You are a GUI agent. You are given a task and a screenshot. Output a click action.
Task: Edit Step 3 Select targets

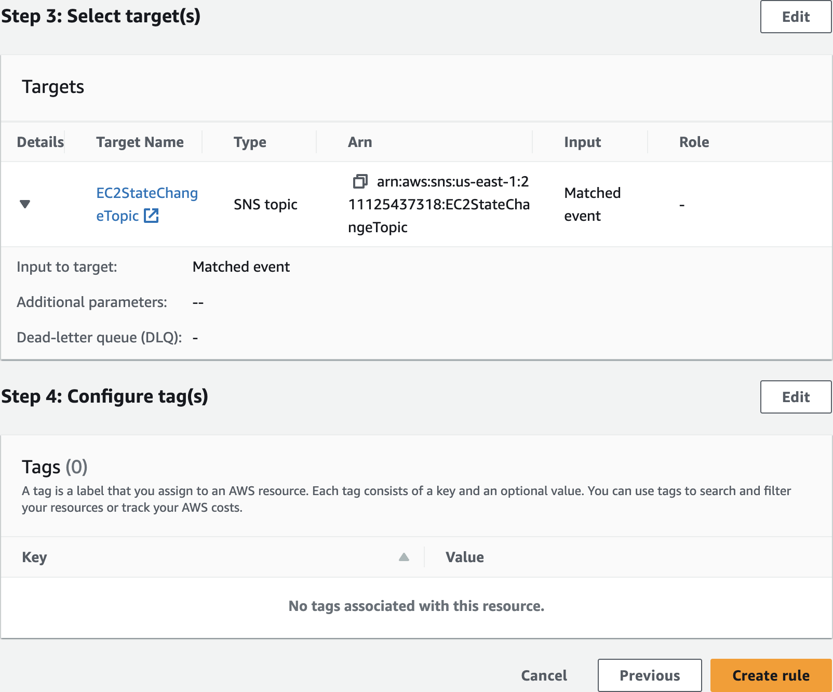795,17
